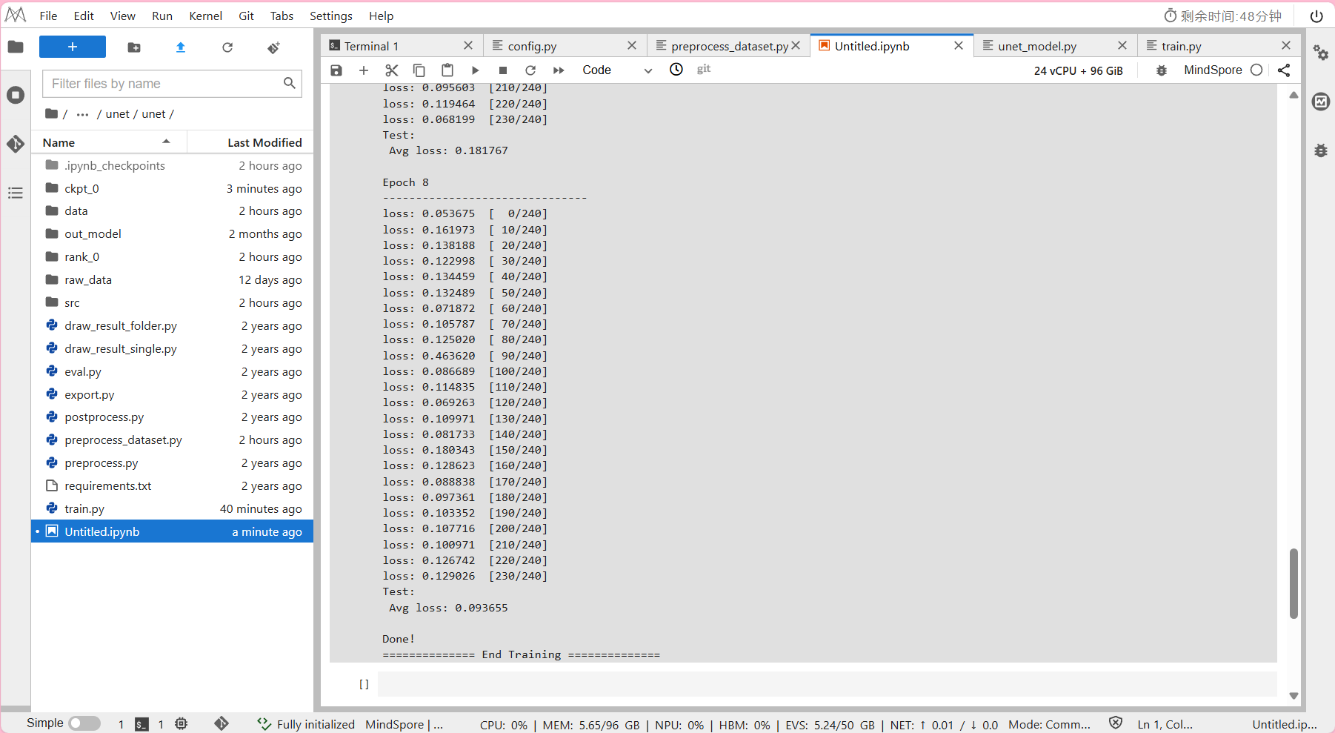Sort files by Last Modified header
The height and width of the screenshot is (733, 1335).
(x=250, y=142)
